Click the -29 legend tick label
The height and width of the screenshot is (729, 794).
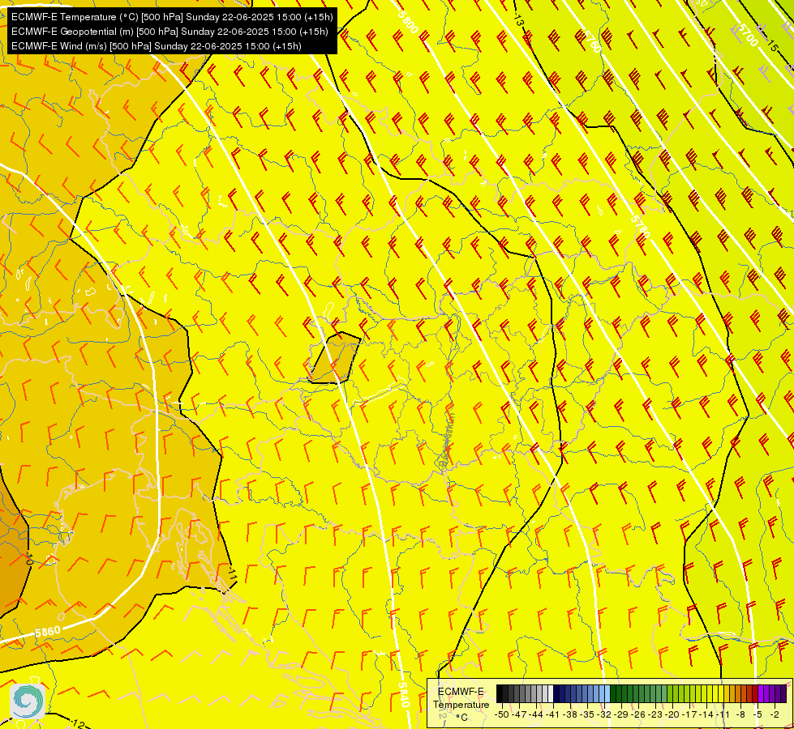point(621,715)
